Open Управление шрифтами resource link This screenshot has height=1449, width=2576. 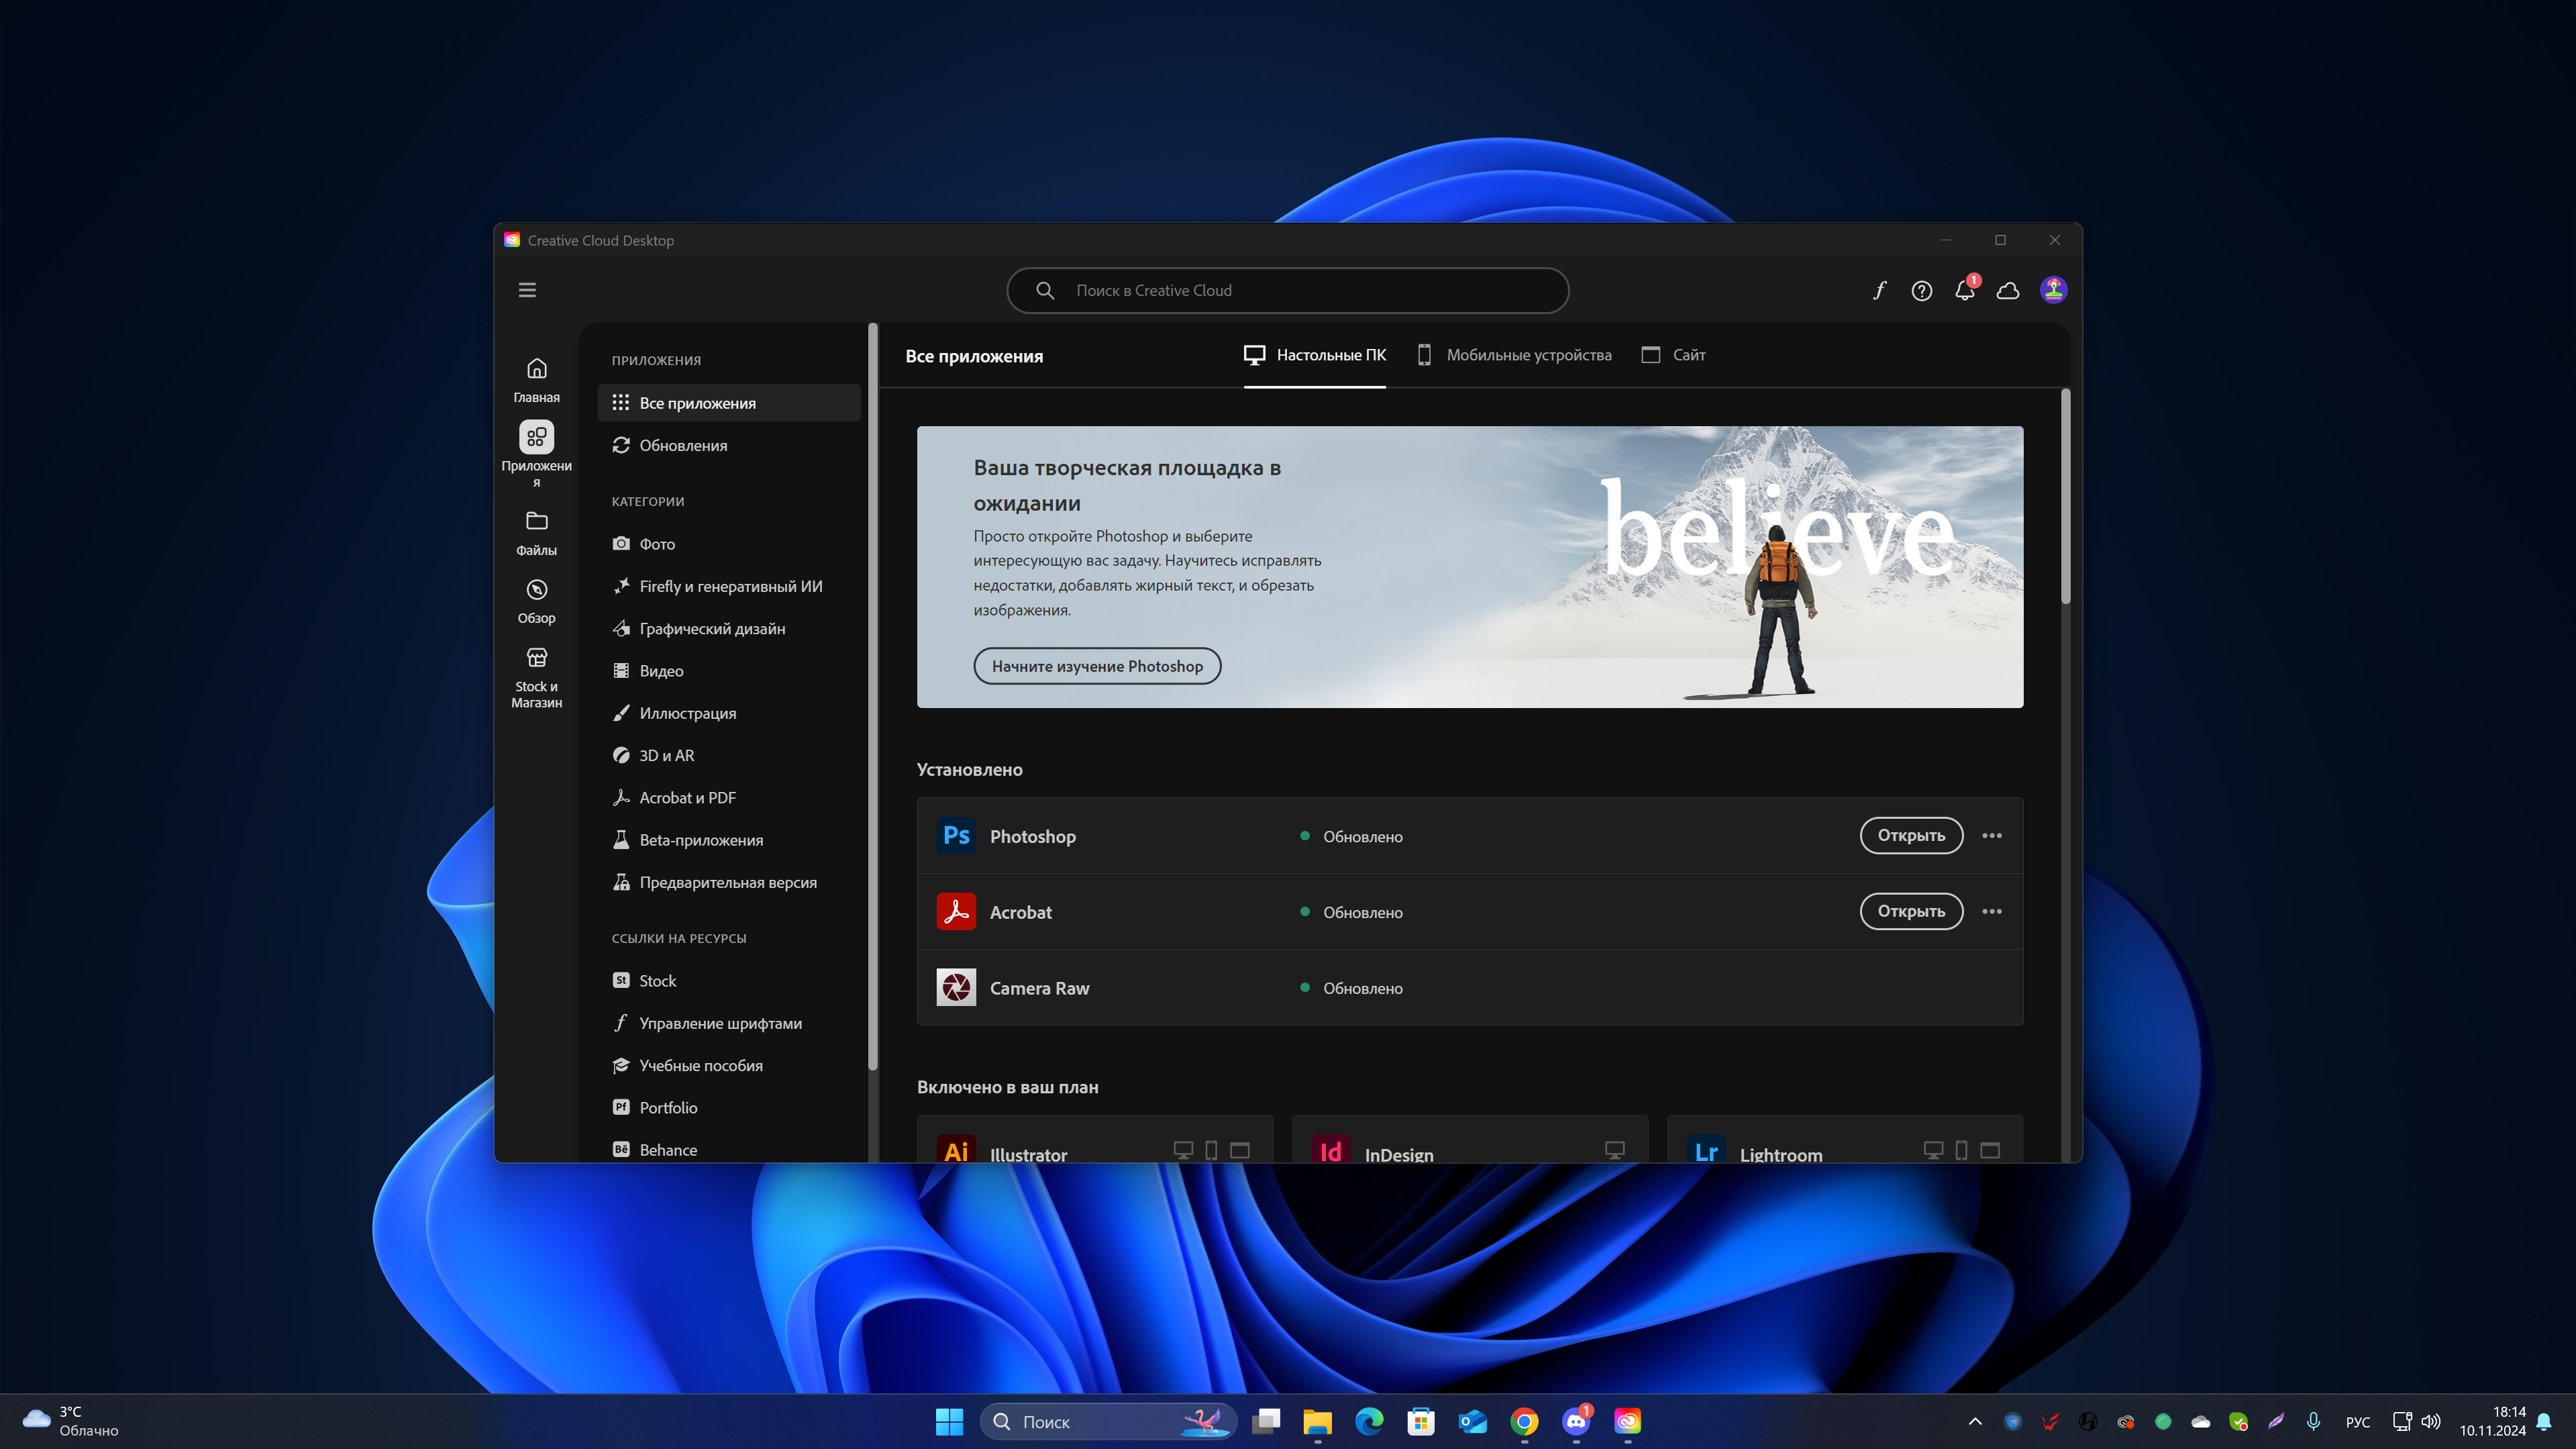pos(729,1023)
